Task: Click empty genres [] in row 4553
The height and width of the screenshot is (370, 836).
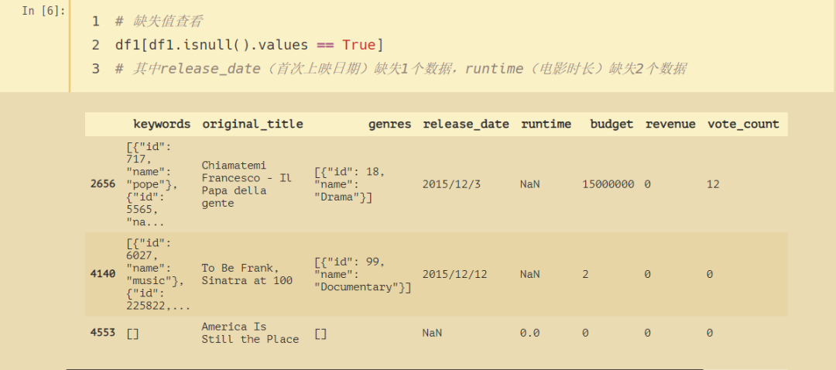Action: [320, 333]
